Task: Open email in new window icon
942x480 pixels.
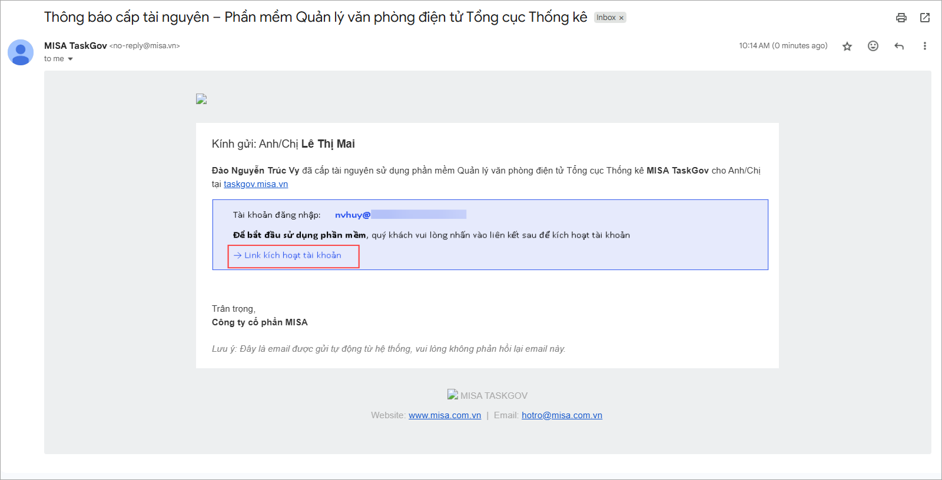Action: coord(925,18)
